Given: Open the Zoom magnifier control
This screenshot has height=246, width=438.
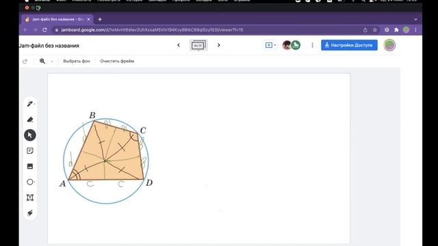Looking at the screenshot, I should [x=42, y=61].
